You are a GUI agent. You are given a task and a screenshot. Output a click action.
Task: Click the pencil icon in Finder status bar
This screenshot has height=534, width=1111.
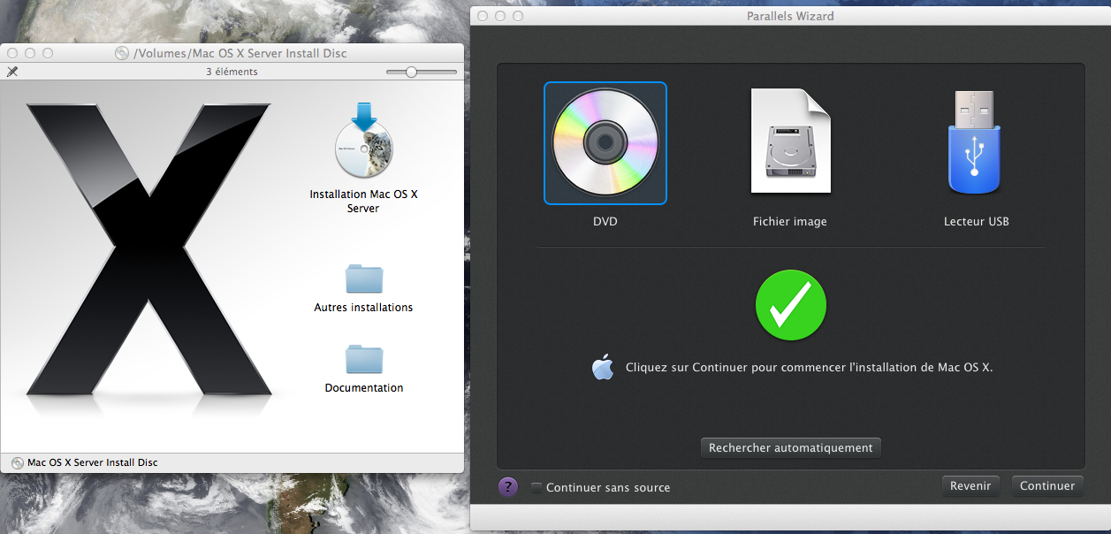coord(12,72)
